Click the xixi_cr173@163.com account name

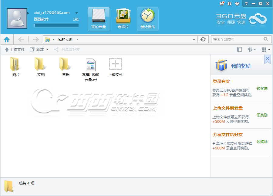coord(52,13)
